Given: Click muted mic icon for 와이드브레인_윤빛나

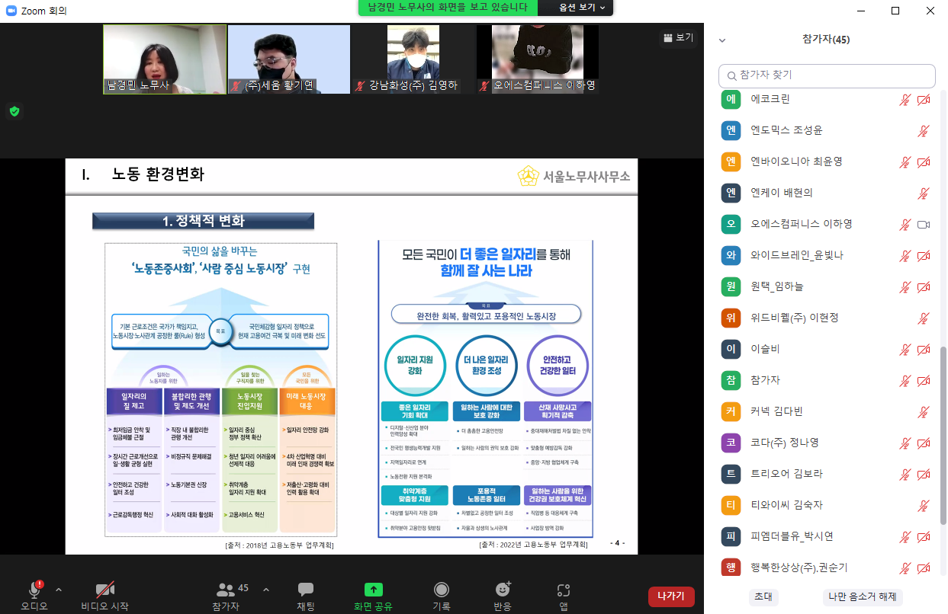Looking at the screenshot, I should [x=905, y=255].
